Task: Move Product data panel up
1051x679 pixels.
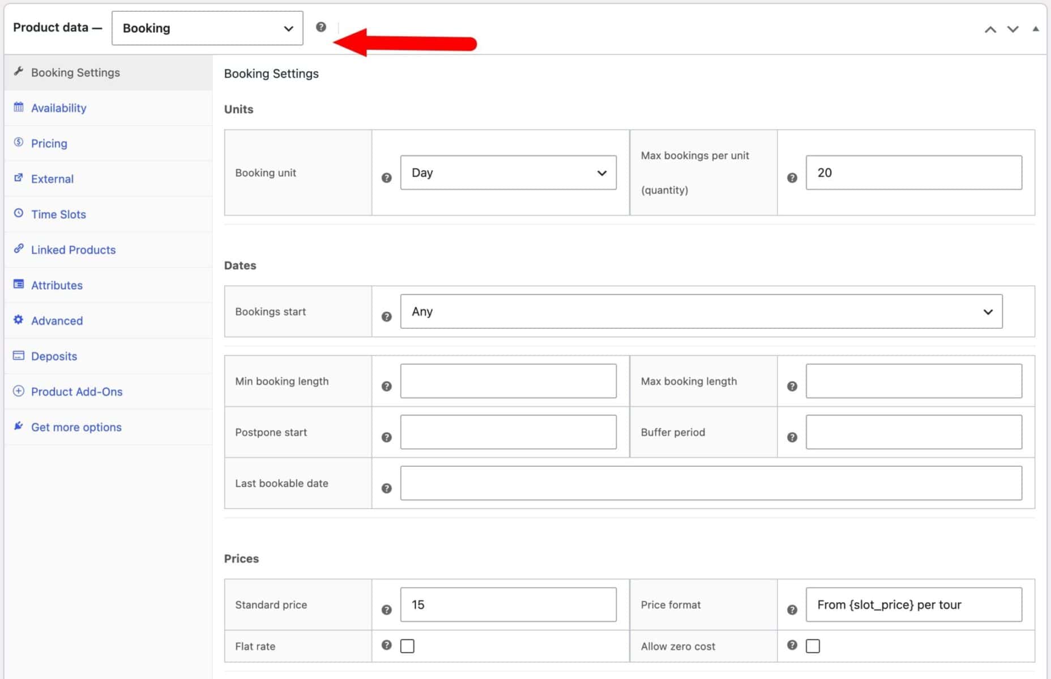Action: [990, 29]
